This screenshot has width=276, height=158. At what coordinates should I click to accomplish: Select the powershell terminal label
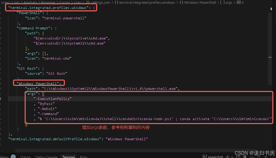click(215, 157)
